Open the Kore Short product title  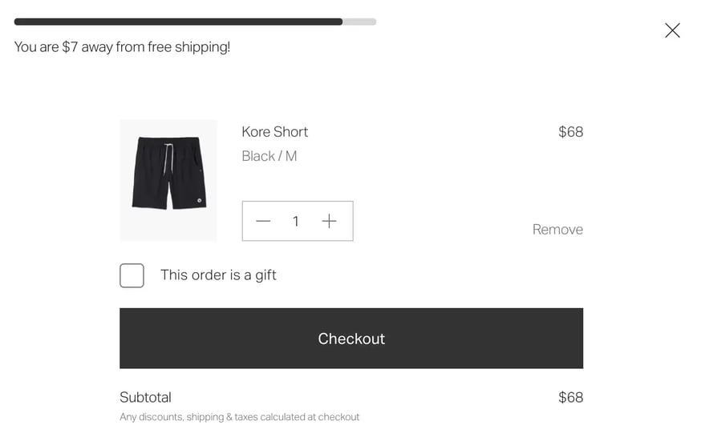pyautogui.click(x=275, y=132)
